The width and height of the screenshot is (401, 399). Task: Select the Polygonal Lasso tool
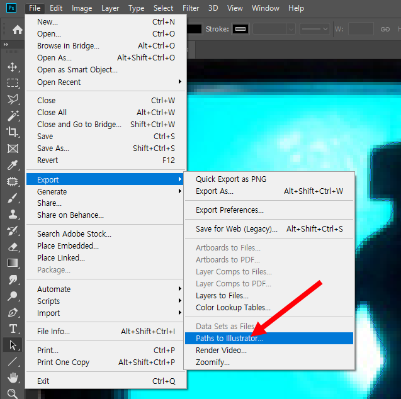pos(13,99)
